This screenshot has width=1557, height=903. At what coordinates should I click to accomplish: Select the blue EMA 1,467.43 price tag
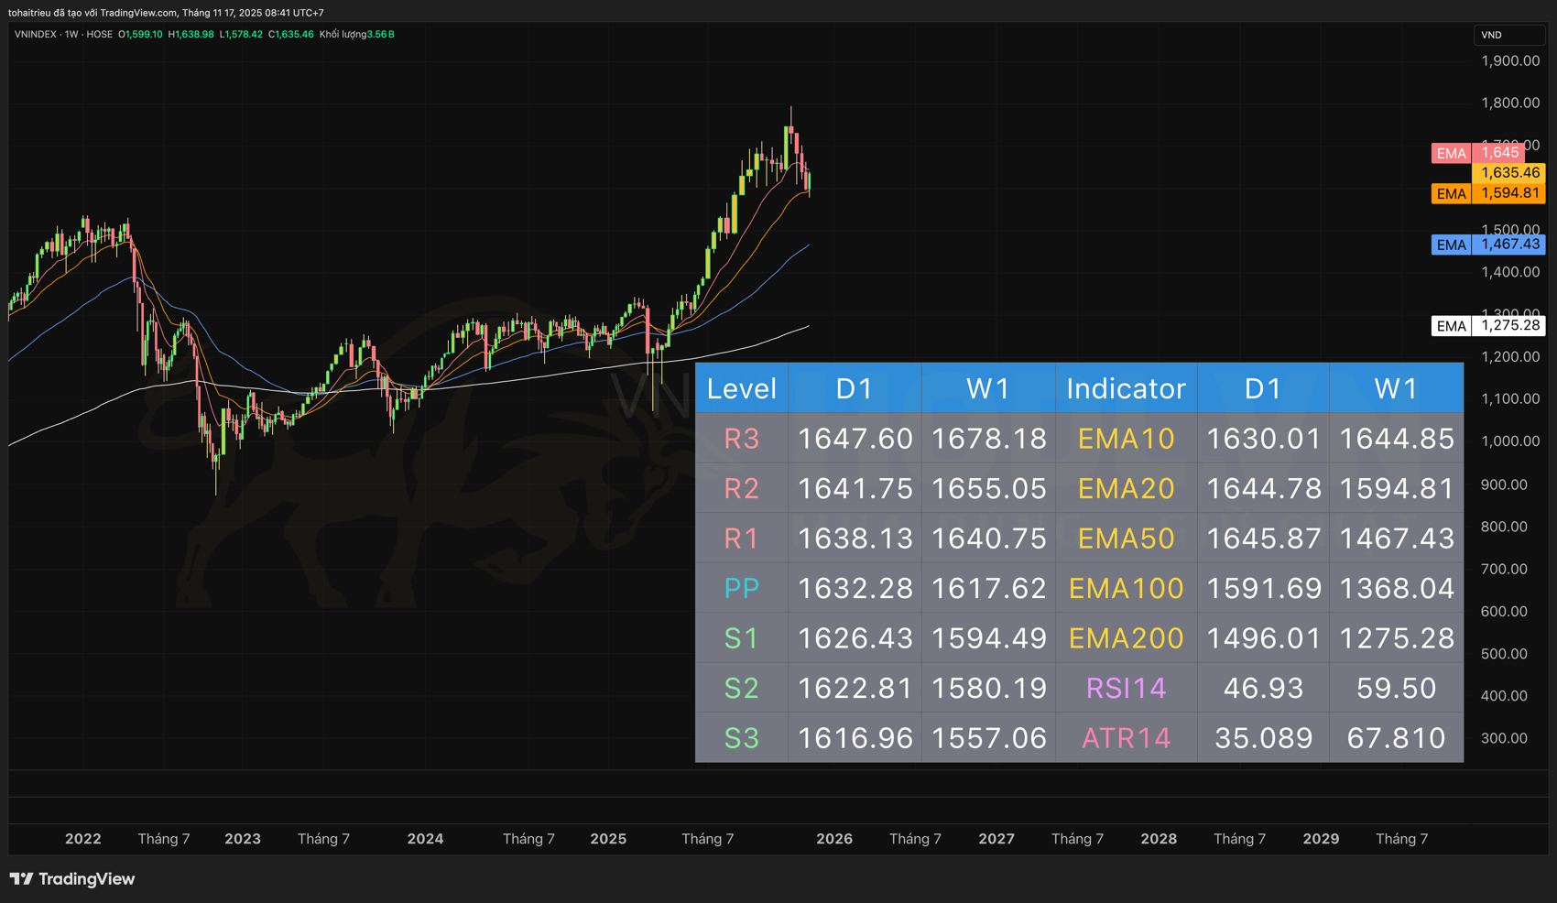[1488, 245]
